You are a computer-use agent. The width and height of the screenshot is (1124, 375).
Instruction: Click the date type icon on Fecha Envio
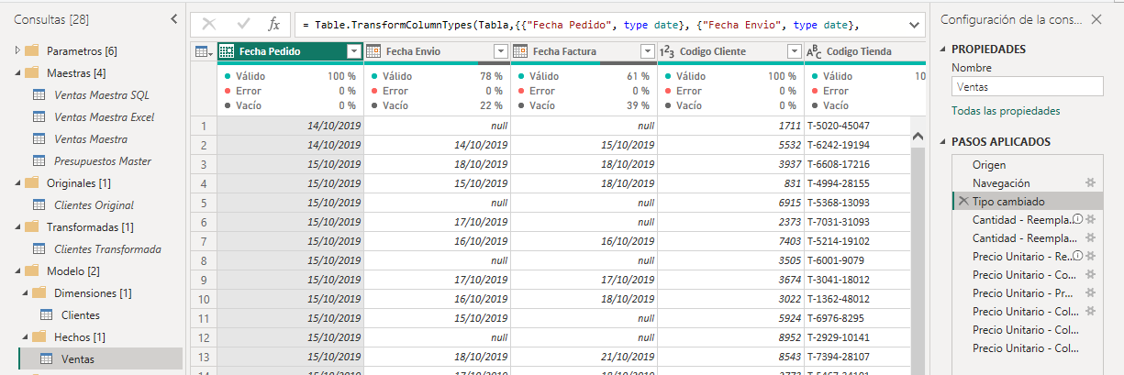point(373,51)
